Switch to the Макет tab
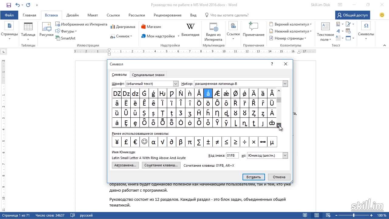Screen dimensions: 389x219 93,15
